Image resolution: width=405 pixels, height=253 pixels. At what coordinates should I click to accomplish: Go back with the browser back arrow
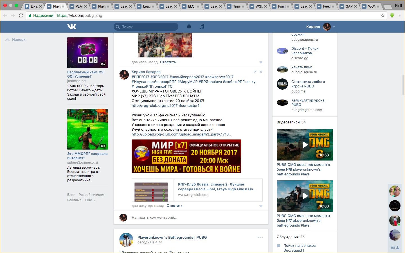5,15
